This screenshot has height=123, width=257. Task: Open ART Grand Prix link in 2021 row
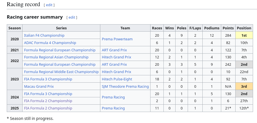pyautogui.click(x=114, y=50)
